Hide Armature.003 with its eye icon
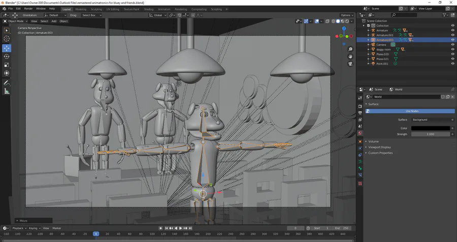 coord(452,40)
